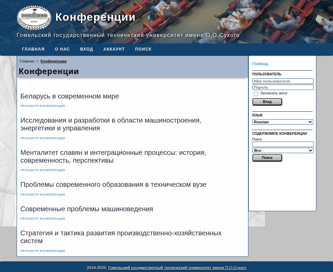This screenshot has width=333, height=272.
Task: Open Исследования и разработки в области машиностроения title
Action: click(111, 124)
